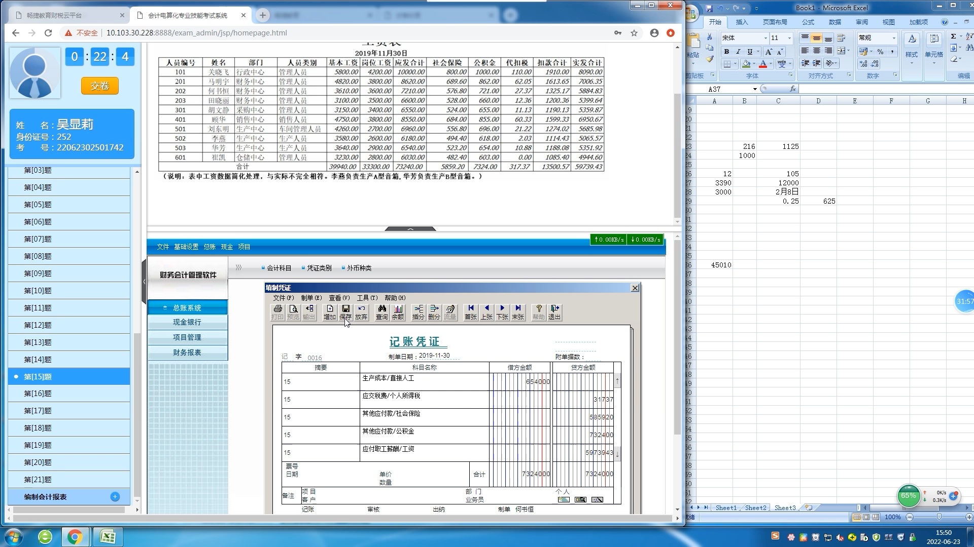Open 现金银行 module
974x547 pixels.
[187, 322]
